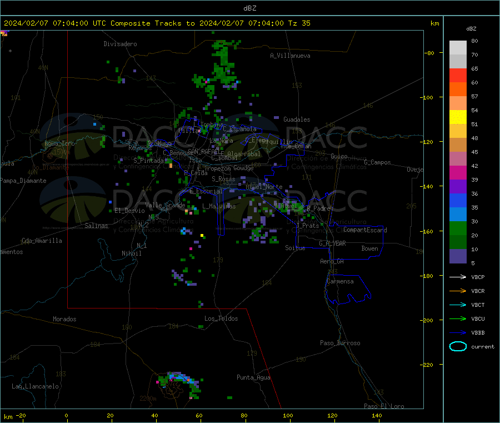Click the Punta_Agua map label
500x423 pixels.
click(x=253, y=377)
